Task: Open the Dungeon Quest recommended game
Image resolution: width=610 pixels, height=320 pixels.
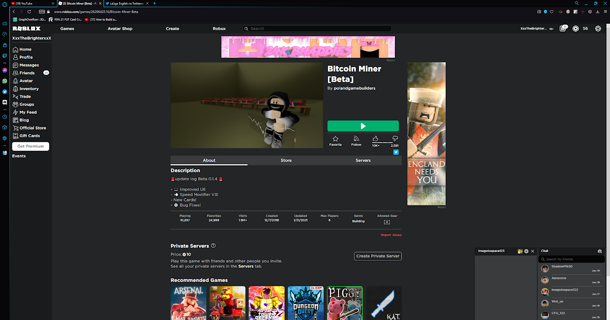Action: coord(306,303)
